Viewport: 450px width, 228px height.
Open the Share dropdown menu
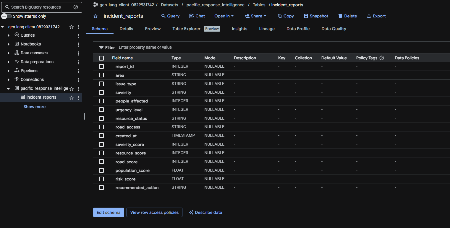coord(255,16)
